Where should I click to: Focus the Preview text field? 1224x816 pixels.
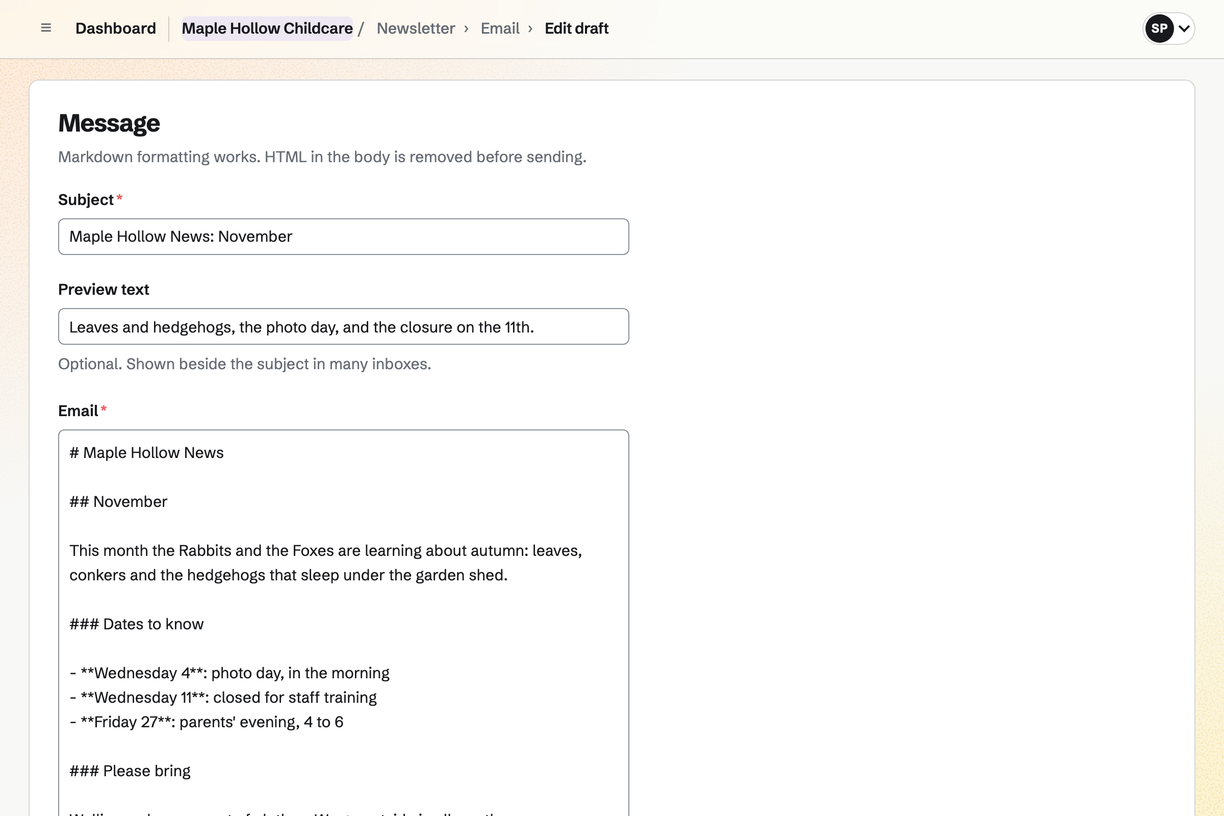click(343, 327)
